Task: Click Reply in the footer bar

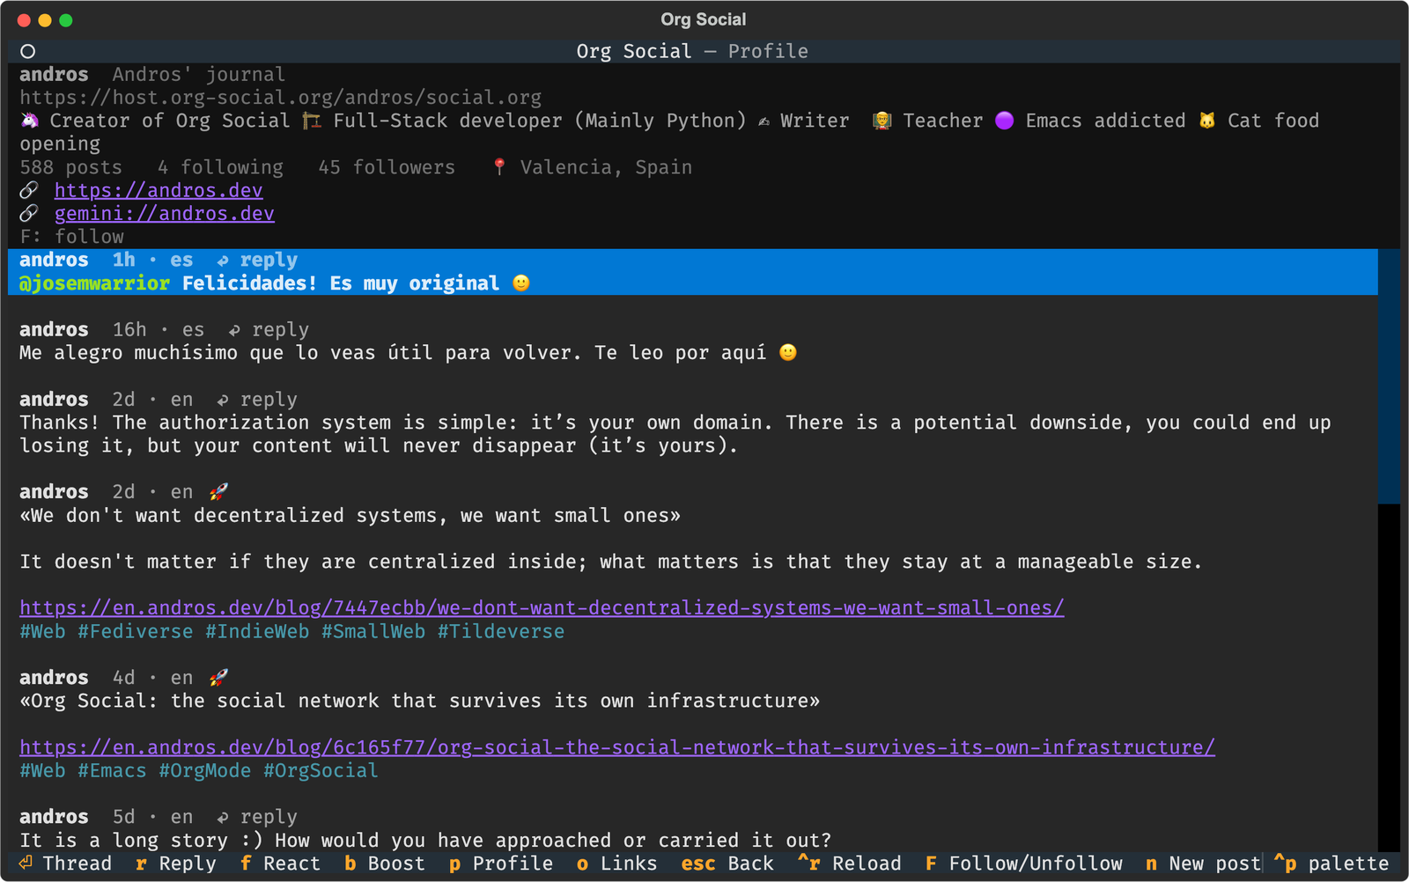Action: coord(176,864)
